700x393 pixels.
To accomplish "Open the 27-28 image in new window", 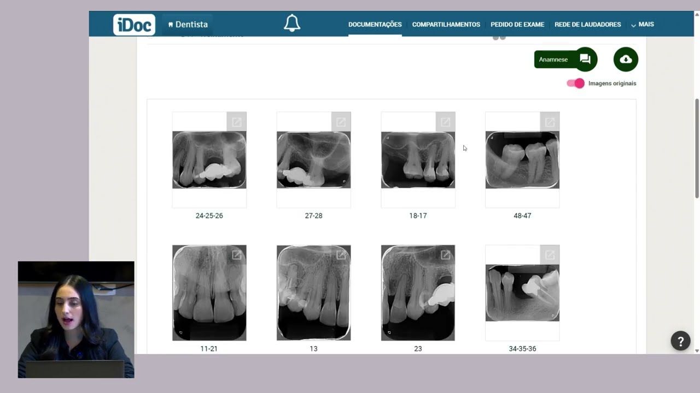I will 341,122.
